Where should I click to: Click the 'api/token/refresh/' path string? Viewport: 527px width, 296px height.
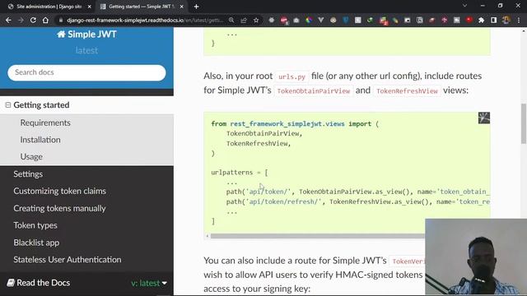click(x=283, y=201)
